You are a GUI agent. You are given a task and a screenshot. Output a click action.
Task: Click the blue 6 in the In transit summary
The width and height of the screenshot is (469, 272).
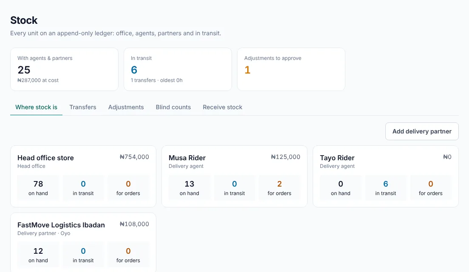pos(134,70)
